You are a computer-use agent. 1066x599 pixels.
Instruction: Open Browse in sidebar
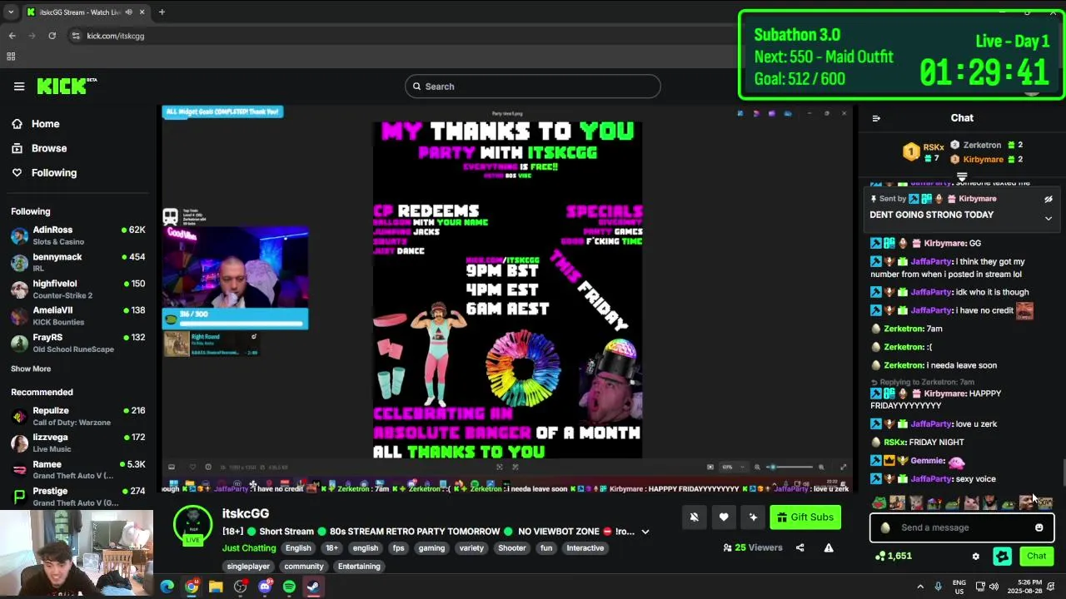click(48, 148)
